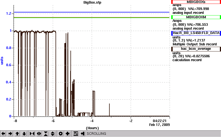The height and width of the screenshot is (137, 221).
Task: Select the hac_bcm_average legend entry
Action: 196,49
